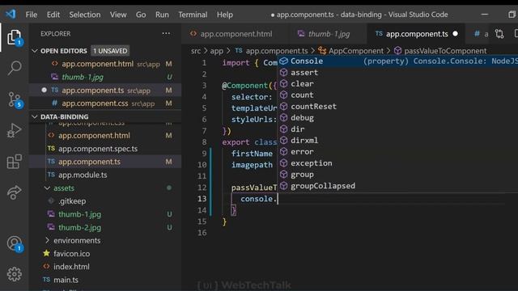Choose the dirxml autocomplete suggestion
The width and height of the screenshot is (518, 291).
tap(397, 140)
